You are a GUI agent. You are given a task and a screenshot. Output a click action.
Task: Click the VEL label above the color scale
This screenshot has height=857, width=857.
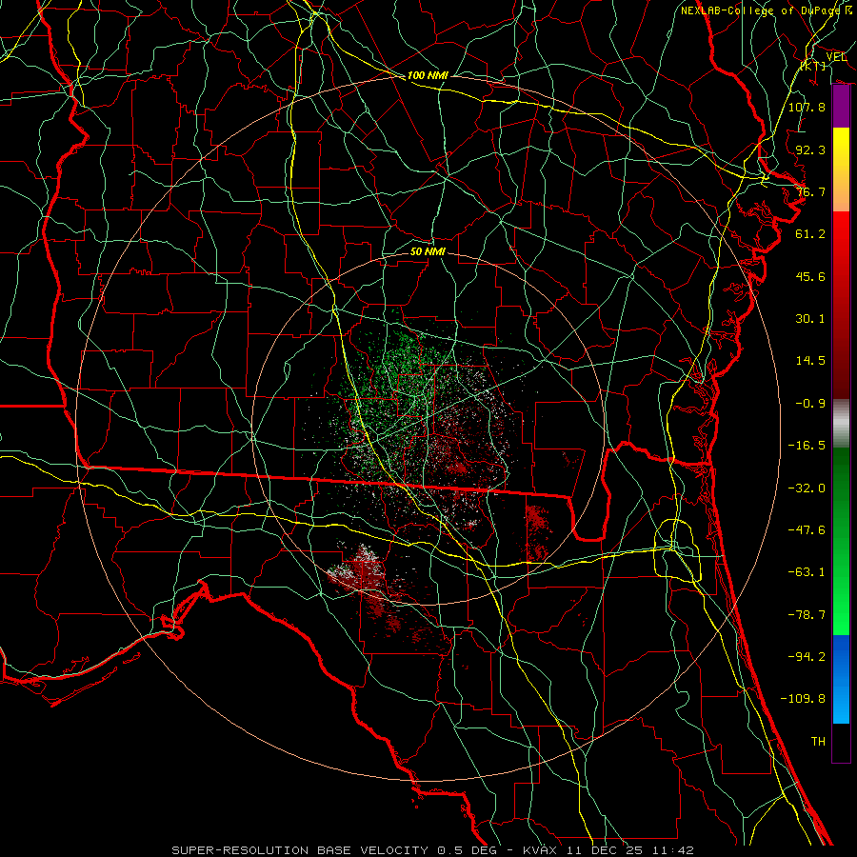pyautogui.click(x=836, y=57)
